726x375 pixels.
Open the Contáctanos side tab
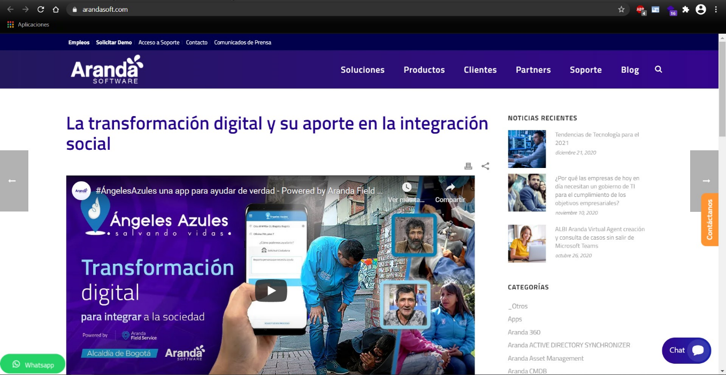(709, 219)
